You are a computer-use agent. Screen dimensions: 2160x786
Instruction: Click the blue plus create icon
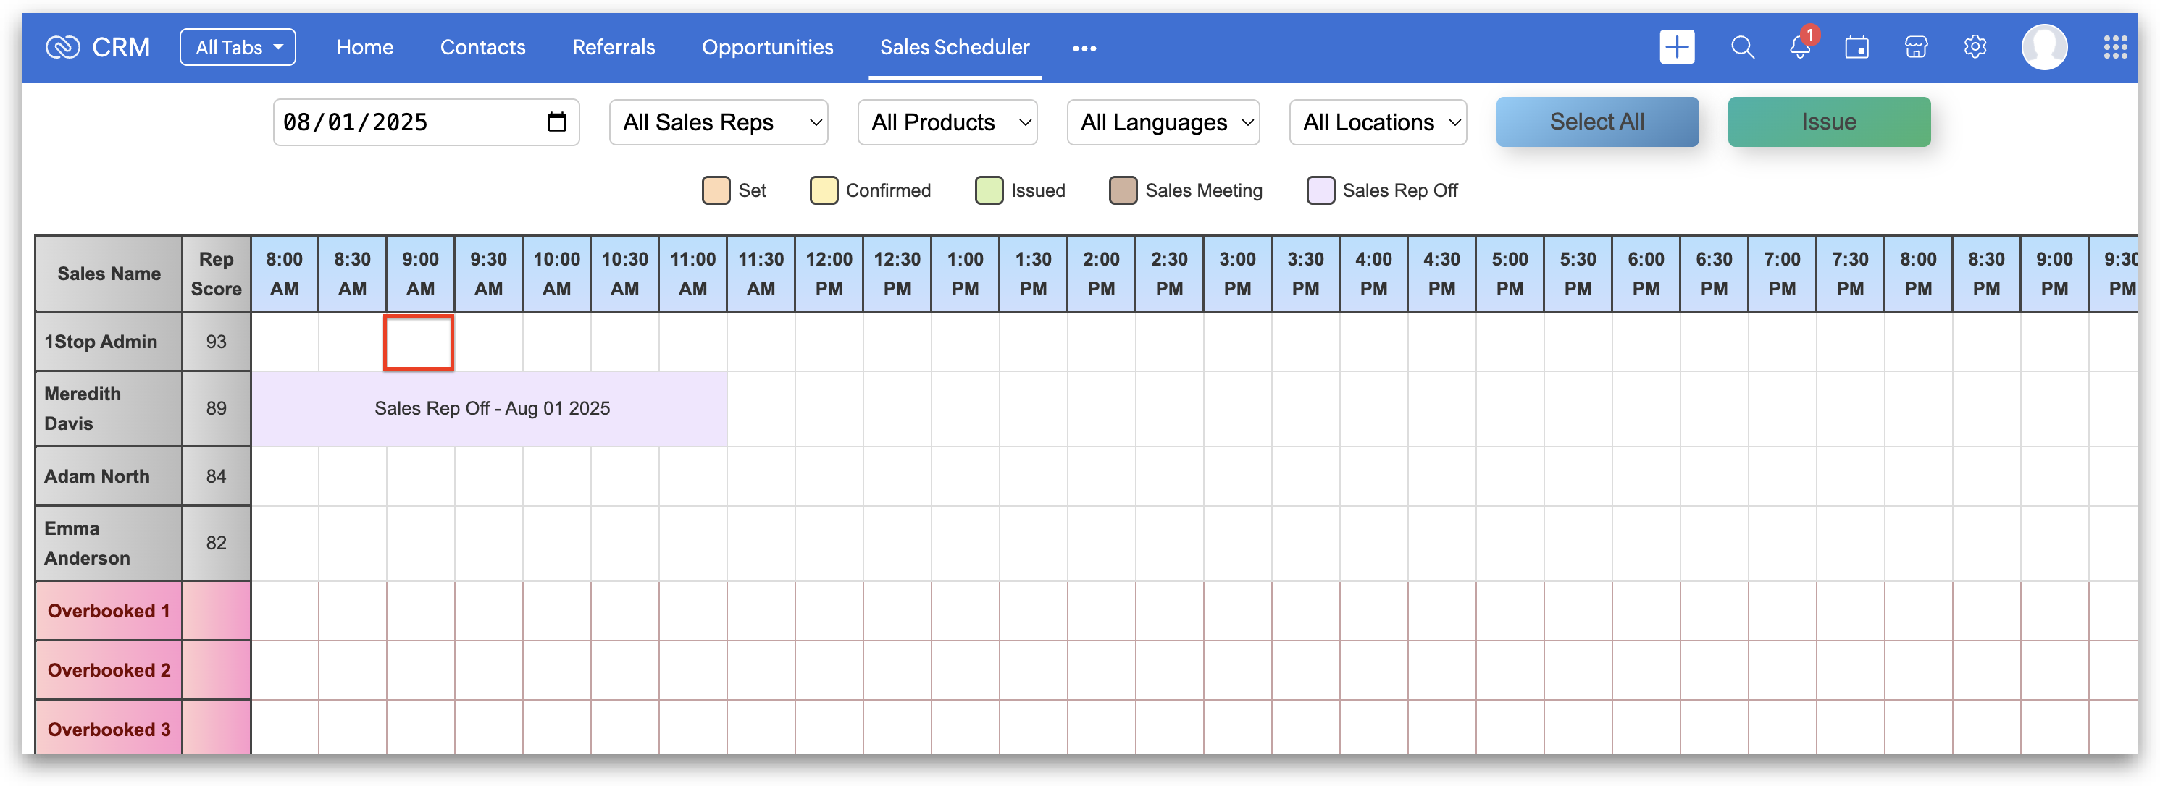point(1677,47)
